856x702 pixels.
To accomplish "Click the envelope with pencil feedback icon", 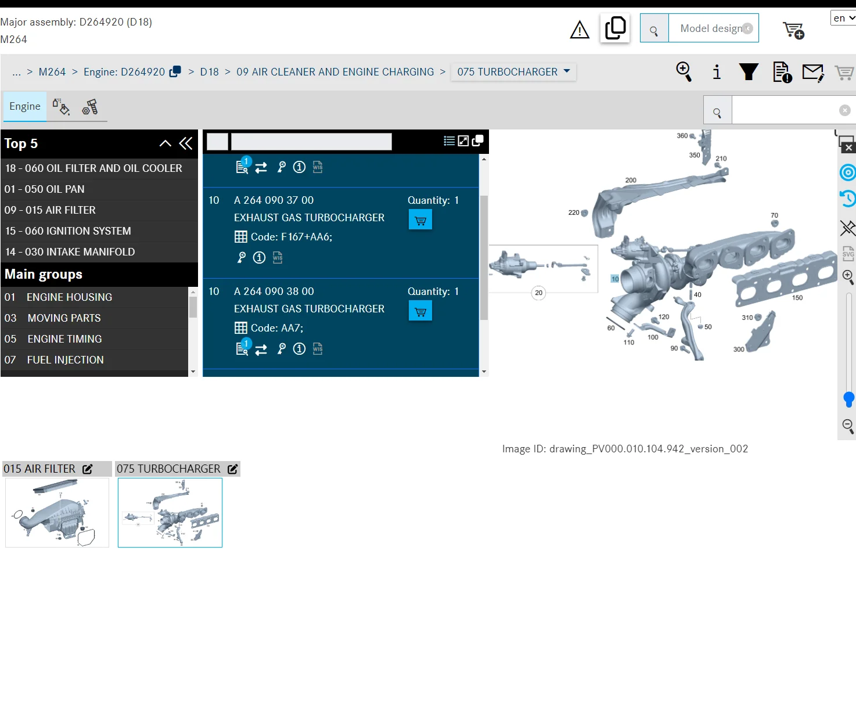I will [x=813, y=73].
